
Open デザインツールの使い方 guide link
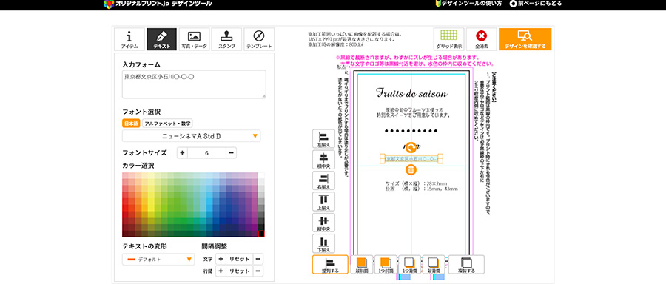click(x=468, y=4)
